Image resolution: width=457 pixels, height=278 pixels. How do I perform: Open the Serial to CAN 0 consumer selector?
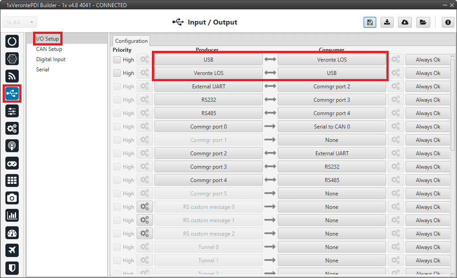click(331, 127)
